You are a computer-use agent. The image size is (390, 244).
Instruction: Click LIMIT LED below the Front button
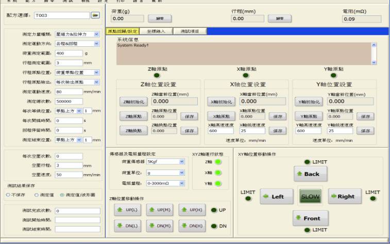307,230
